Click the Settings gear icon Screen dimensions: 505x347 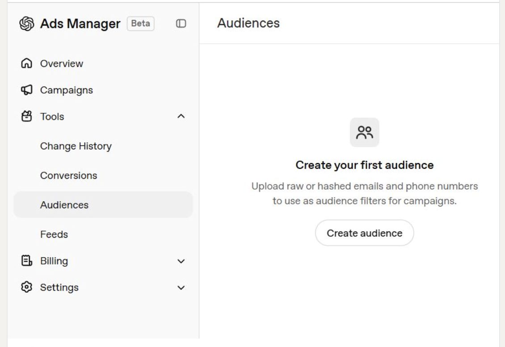point(26,287)
